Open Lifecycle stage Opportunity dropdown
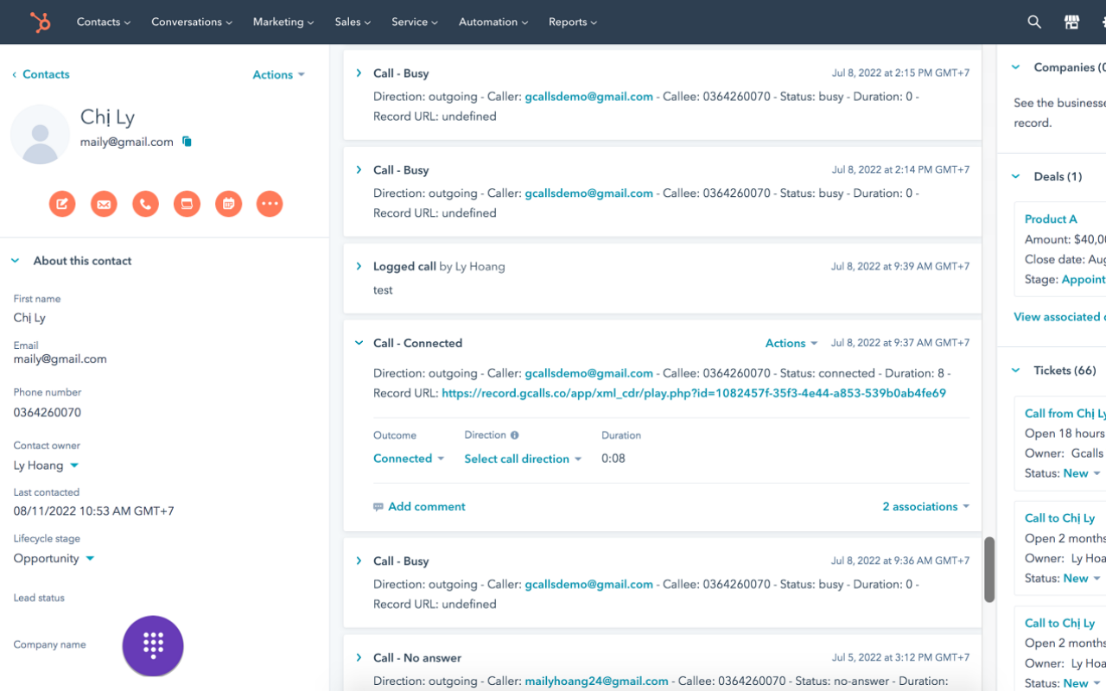Image resolution: width=1106 pixels, height=691 pixels. coord(54,559)
